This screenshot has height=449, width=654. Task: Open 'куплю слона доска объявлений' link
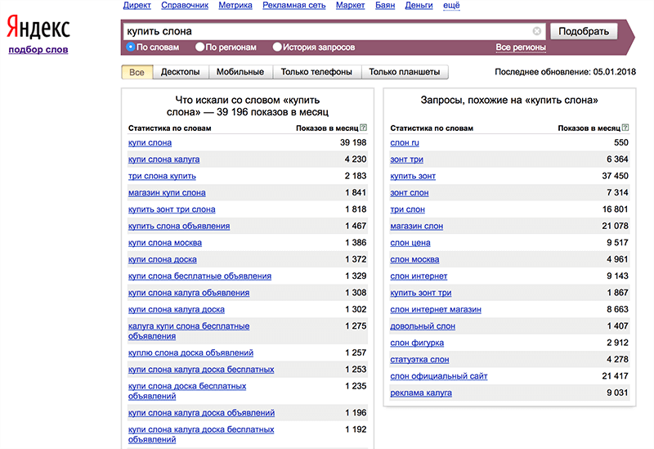tap(190, 353)
